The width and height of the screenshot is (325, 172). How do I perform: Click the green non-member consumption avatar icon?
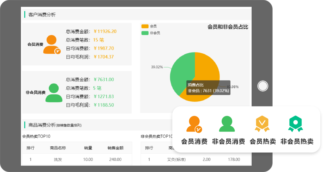pyautogui.click(x=54, y=93)
